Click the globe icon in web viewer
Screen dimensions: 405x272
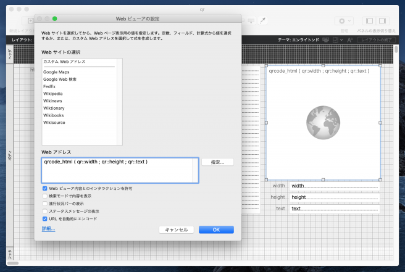tap(323, 123)
